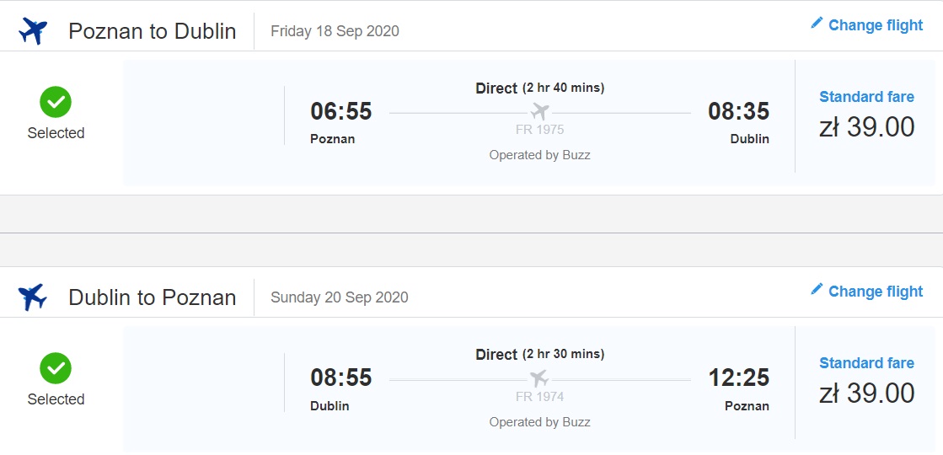Click the blue plane icon beside Dublin to Poznan

[x=33, y=297]
